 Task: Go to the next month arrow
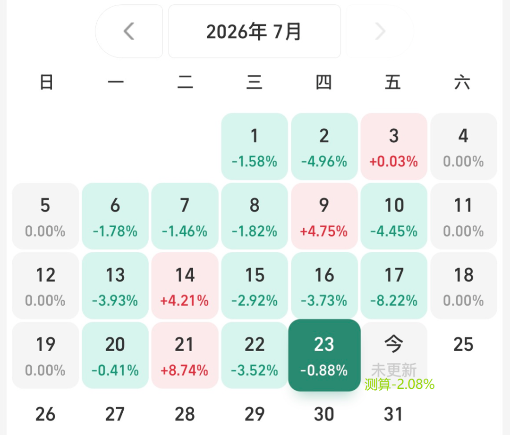380,31
